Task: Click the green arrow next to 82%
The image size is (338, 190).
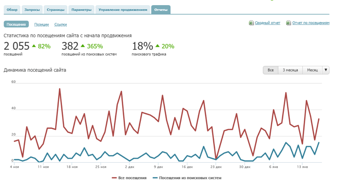Action: click(34, 45)
